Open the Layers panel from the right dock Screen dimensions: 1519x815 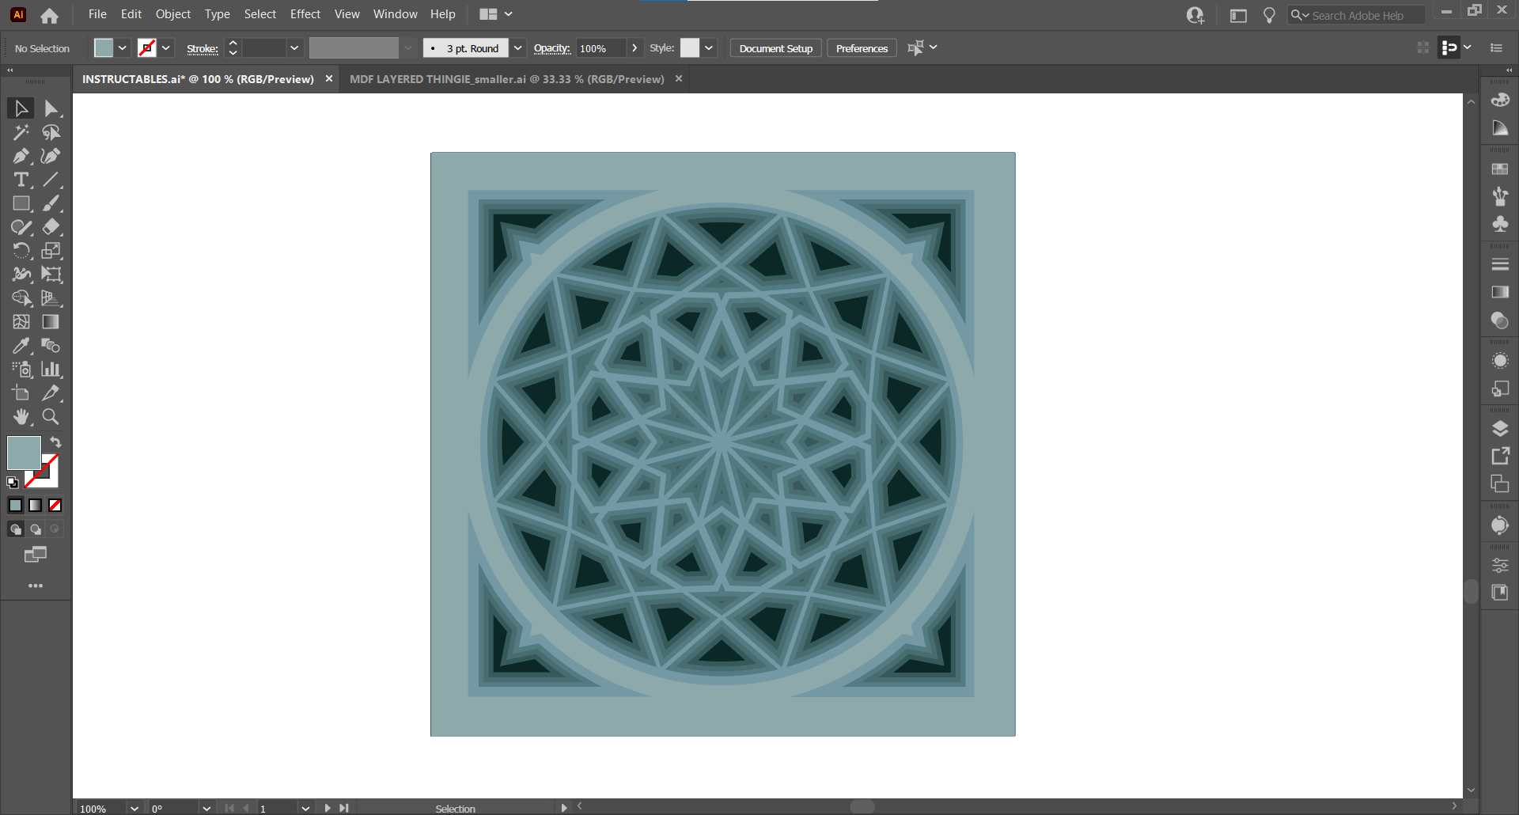click(1500, 428)
